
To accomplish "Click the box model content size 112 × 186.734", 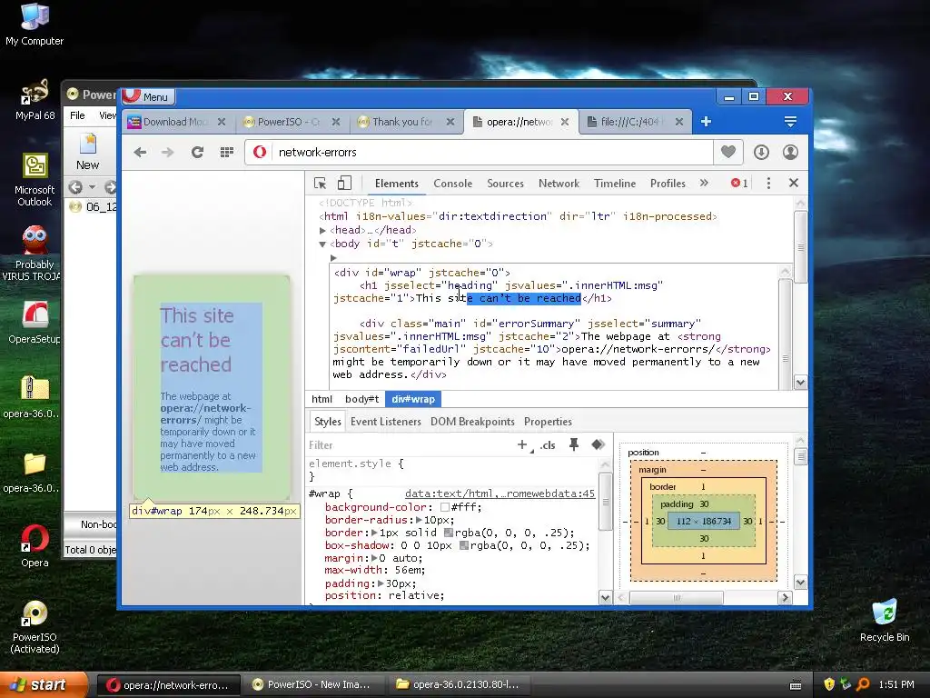I will [704, 521].
